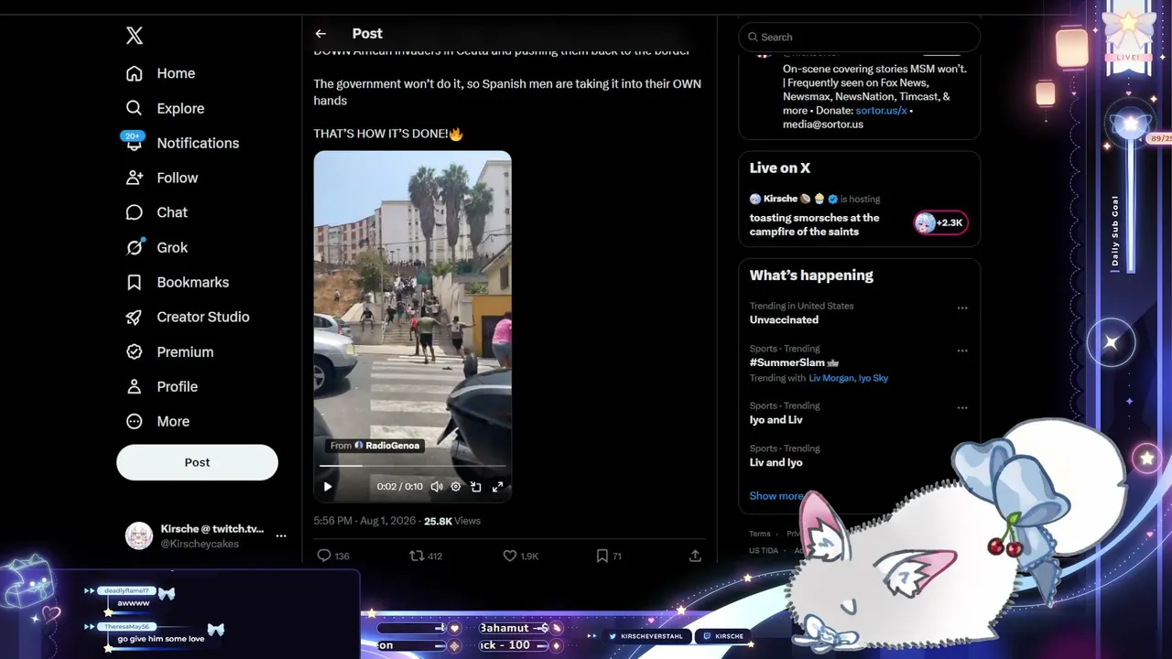Focus the Search input field
Viewport: 1172px width, 659px height.
pos(860,37)
